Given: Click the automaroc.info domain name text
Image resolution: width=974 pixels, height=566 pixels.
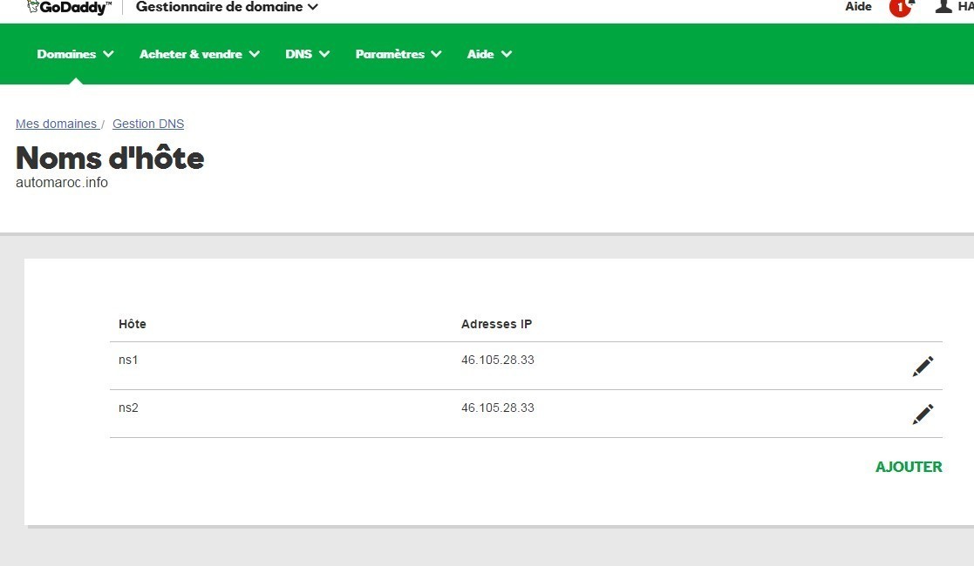Looking at the screenshot, I should click(62, 183).
